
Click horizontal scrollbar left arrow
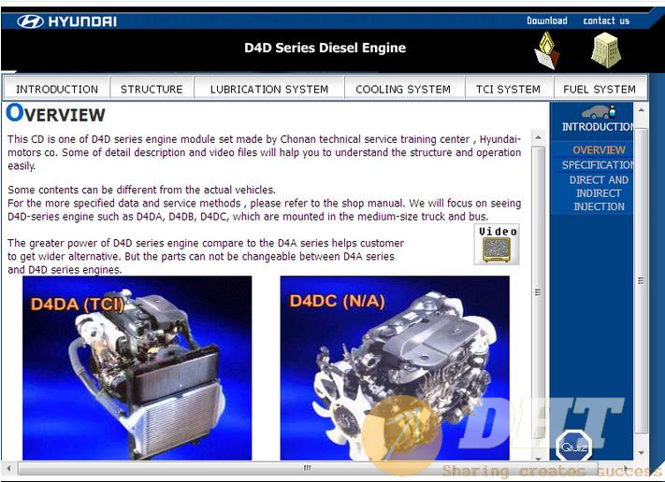pos(9,468)
